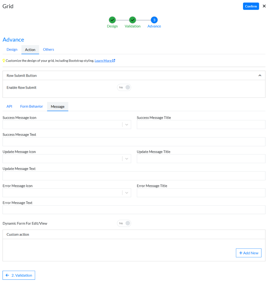Toggle Dynamic Form For Edit/View on
The height and width of the screenshot is (282, 268).
click(124, 223)
